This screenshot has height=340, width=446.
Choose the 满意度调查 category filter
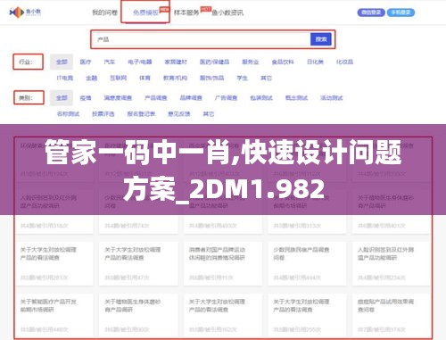(118, 98)
